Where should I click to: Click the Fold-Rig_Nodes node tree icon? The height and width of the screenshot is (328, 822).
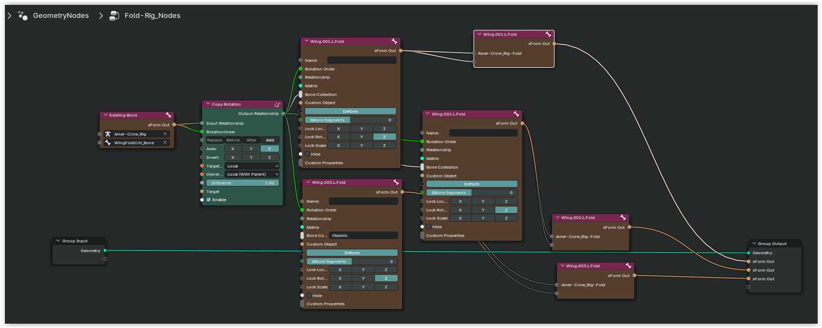click(x=114, y=16)
